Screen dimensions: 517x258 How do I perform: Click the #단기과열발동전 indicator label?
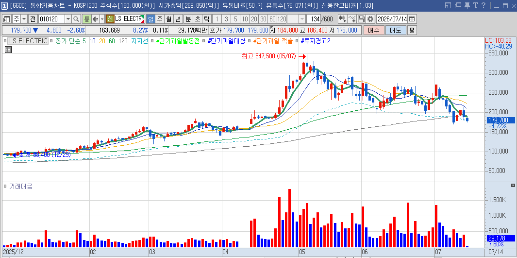(x=178, y=41)
